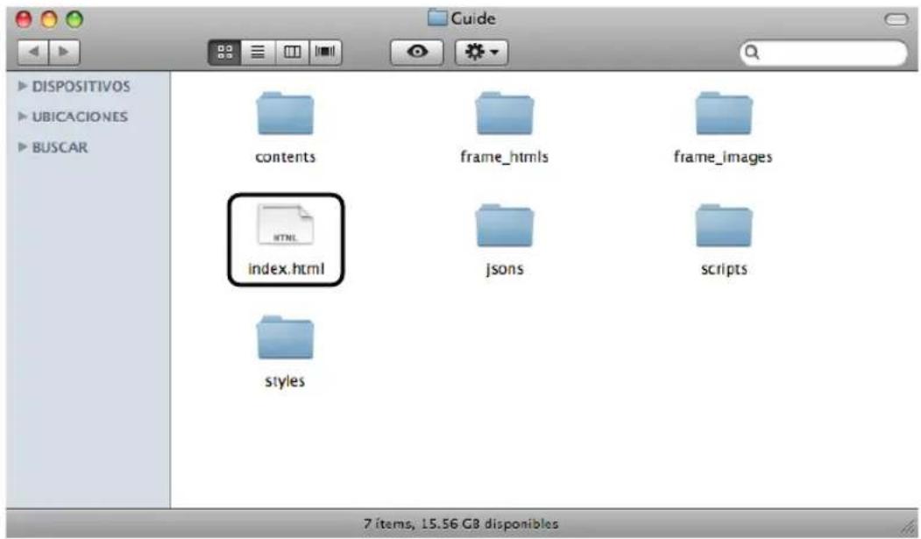This screenshot has width=921, height=539.
Task: Zoom the Guide window with green button
Action: click(74, 19)
